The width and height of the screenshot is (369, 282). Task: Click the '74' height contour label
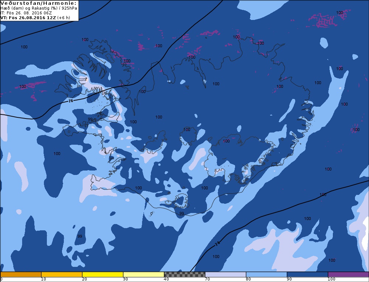coord(217,244)
